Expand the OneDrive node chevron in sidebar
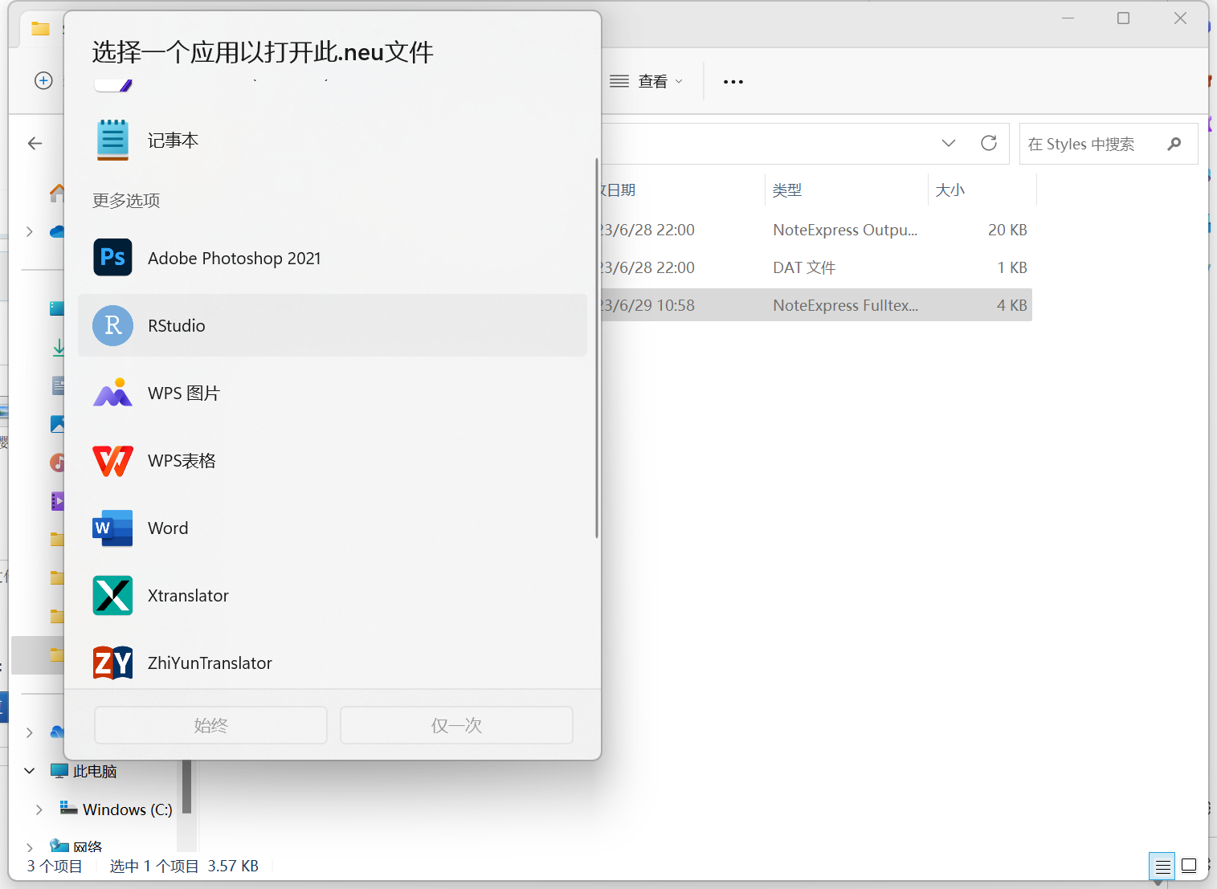The height and width of the screenshot is (889, 1217). [30, 231]
